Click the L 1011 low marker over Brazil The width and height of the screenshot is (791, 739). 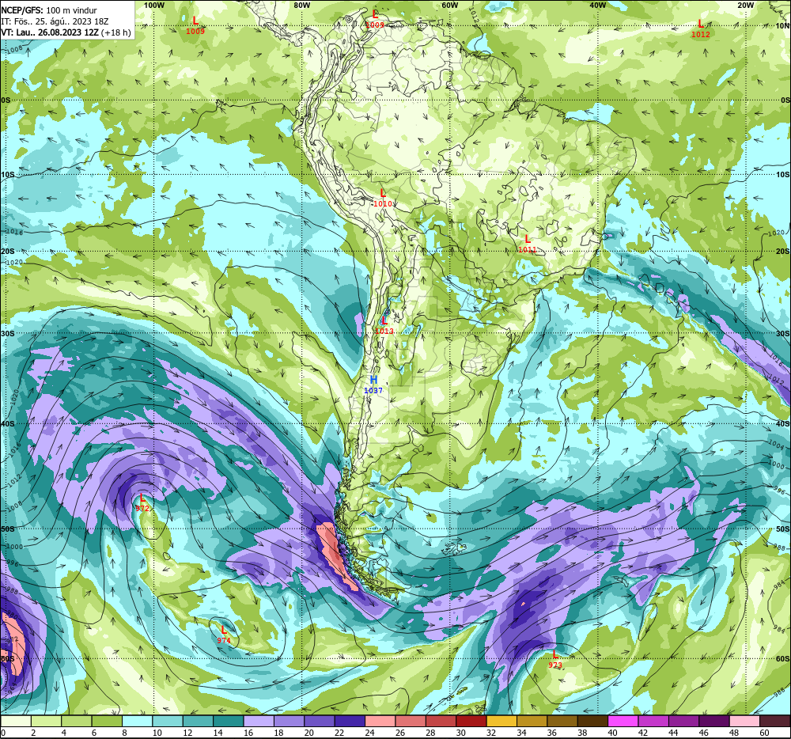(527, 244)
